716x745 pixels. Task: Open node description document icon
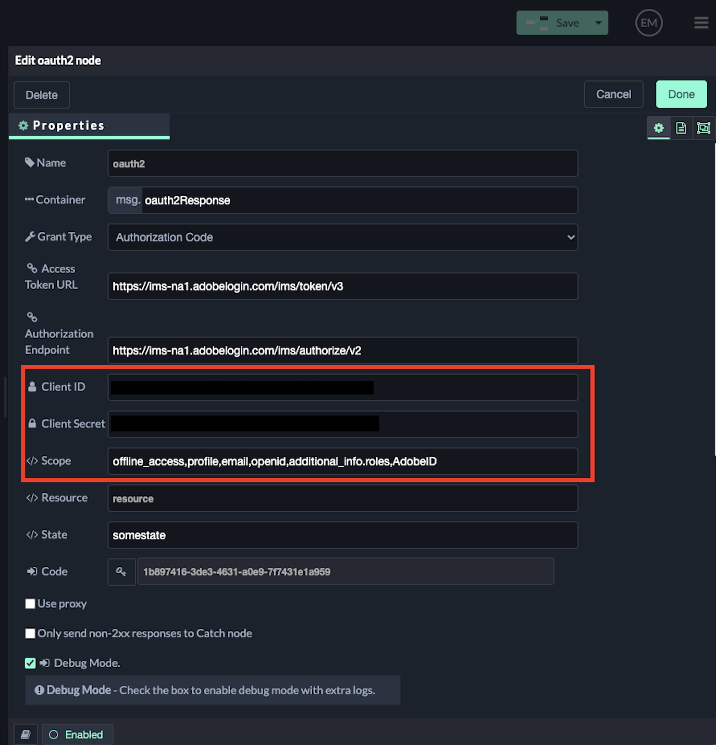pos(681,128)
